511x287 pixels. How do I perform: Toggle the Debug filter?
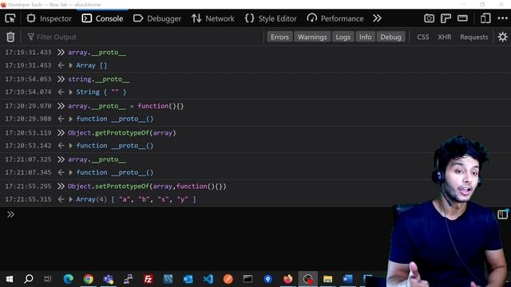390,37
